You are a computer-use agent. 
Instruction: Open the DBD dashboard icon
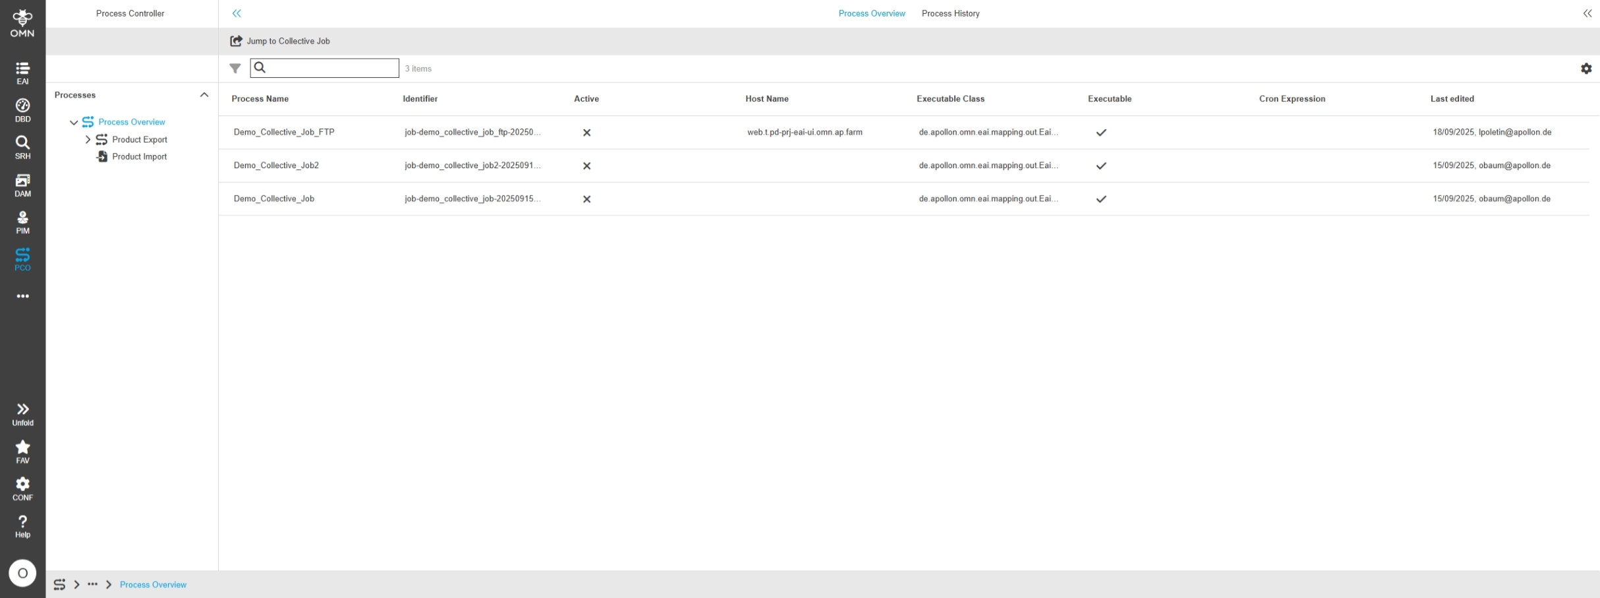[x=22, y=110]
